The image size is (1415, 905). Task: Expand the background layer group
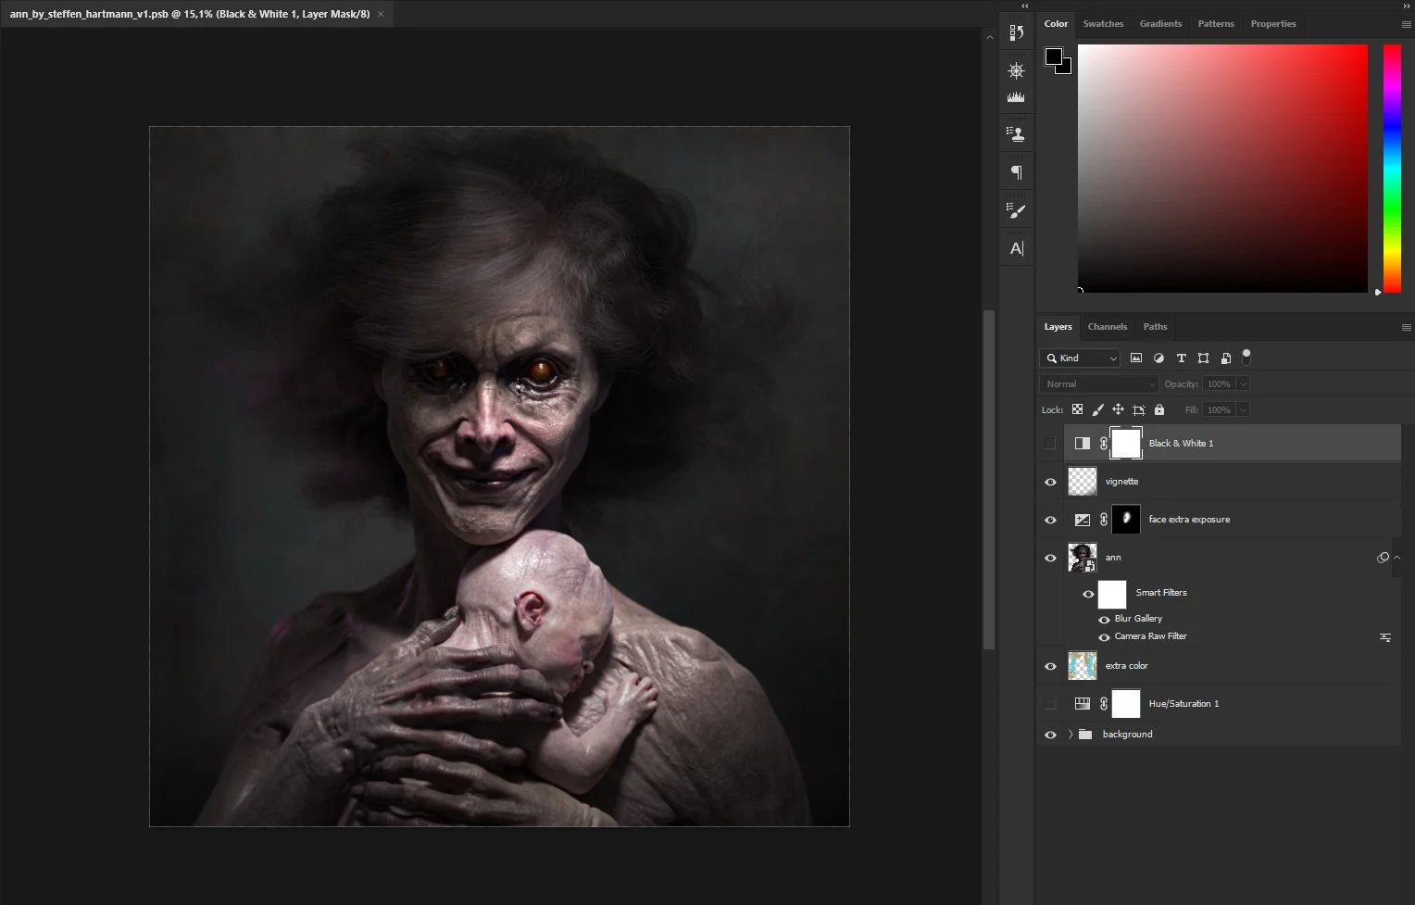pyautogui.click(x=1071, y=735)
